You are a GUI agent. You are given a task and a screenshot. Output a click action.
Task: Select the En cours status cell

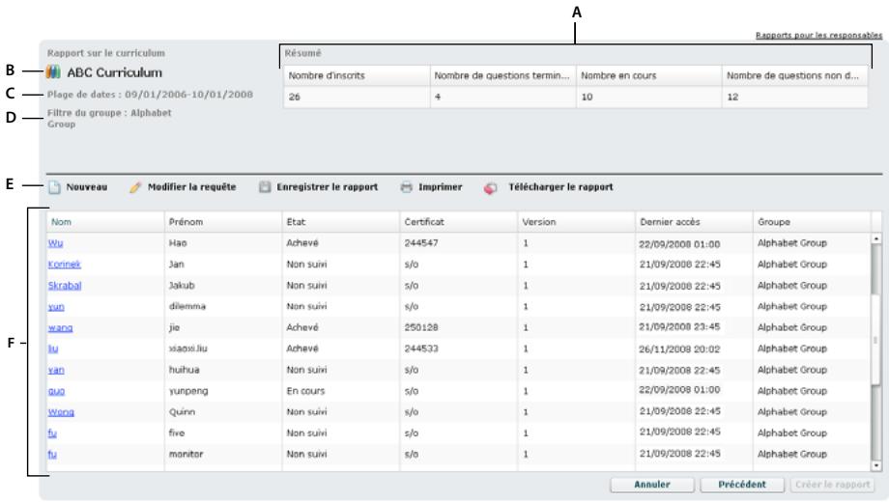point(305,391)
